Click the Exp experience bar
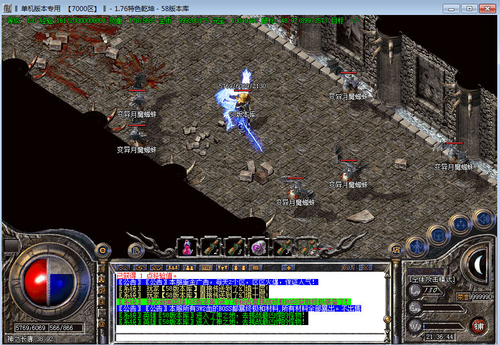 coord(443,308)
